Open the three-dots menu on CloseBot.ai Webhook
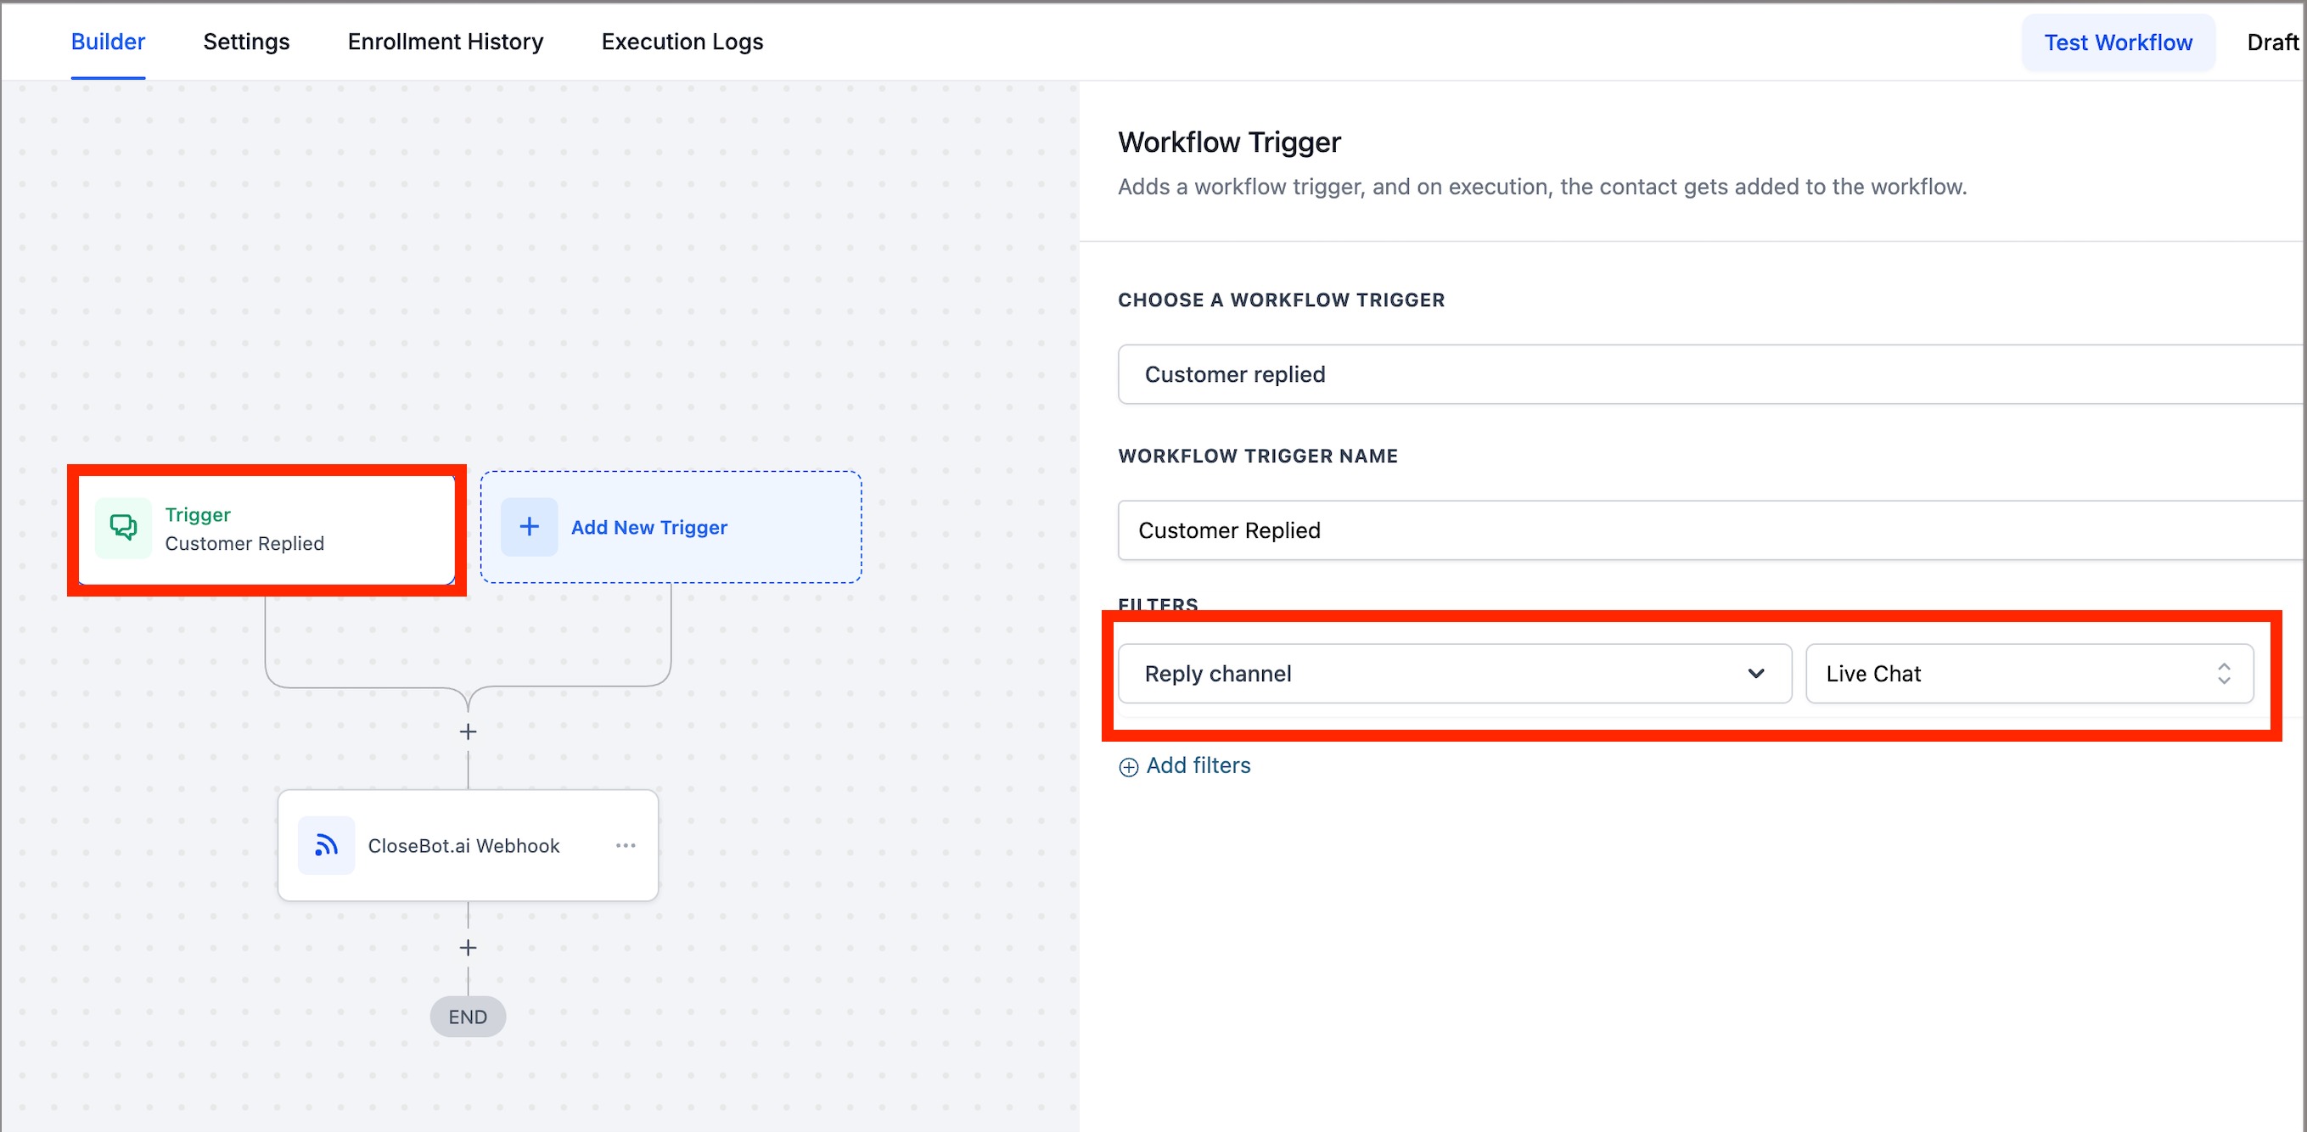 click(625, 845)
